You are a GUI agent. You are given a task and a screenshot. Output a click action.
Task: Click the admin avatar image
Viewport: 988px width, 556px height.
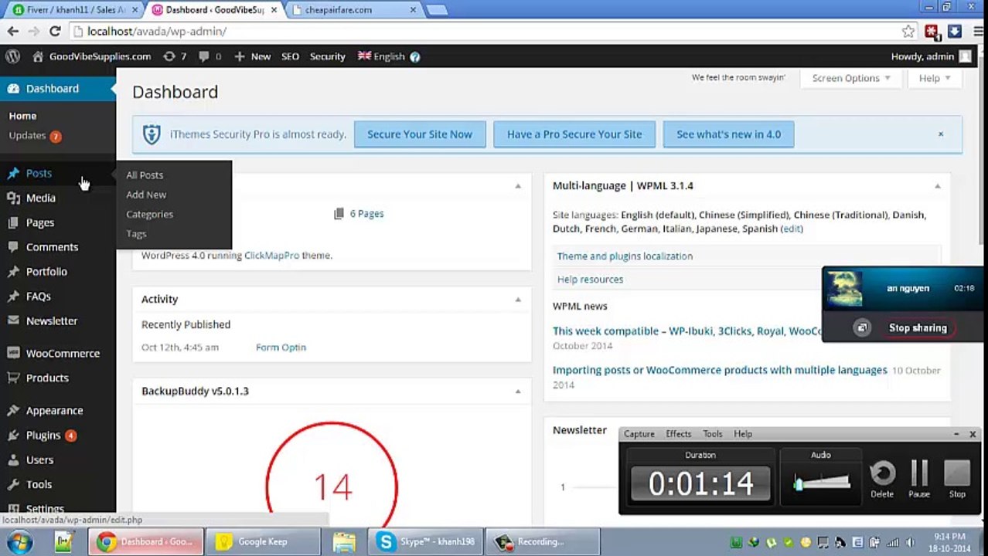tap(965, 56)
